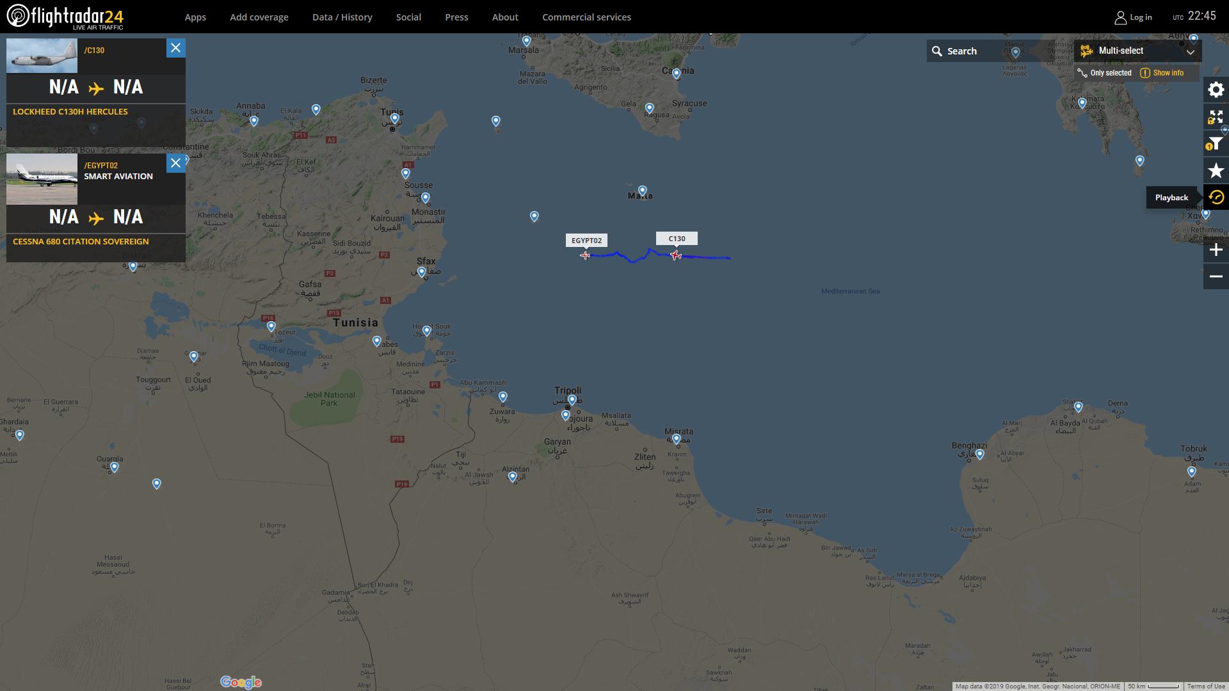1229x691 pixels.
Task: Click the C130 Hercules aircraft thumbnail
Action: click(42, 56)
